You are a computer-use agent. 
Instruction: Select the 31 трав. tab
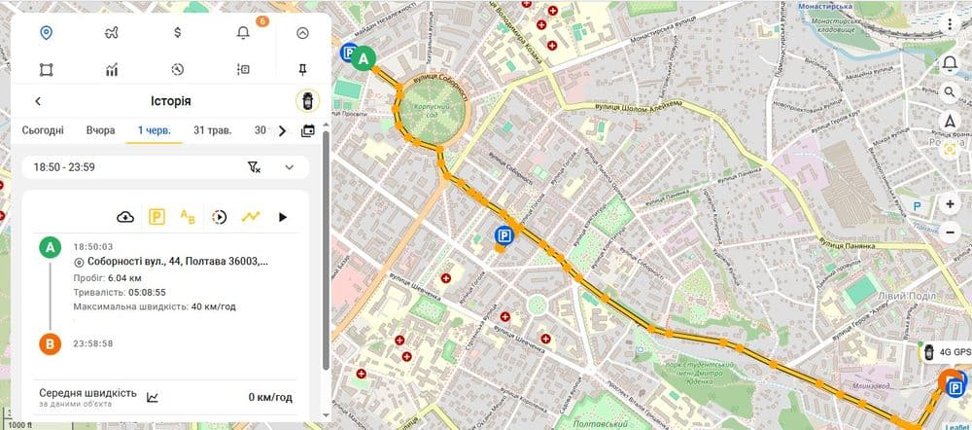pyautogui.click(x=213, y=130)
